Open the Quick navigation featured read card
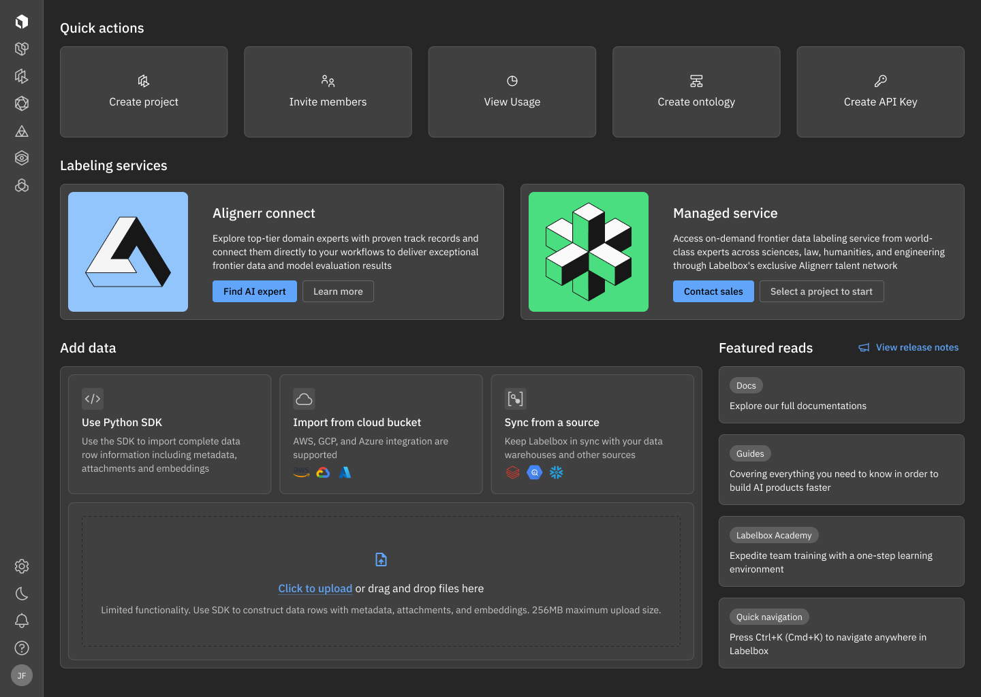981x697 pixels. (841, 633)
